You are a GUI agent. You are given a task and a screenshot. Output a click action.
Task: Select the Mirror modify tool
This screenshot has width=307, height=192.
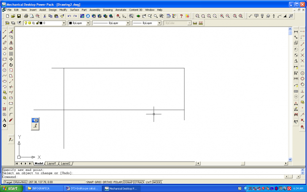point(11,43)
